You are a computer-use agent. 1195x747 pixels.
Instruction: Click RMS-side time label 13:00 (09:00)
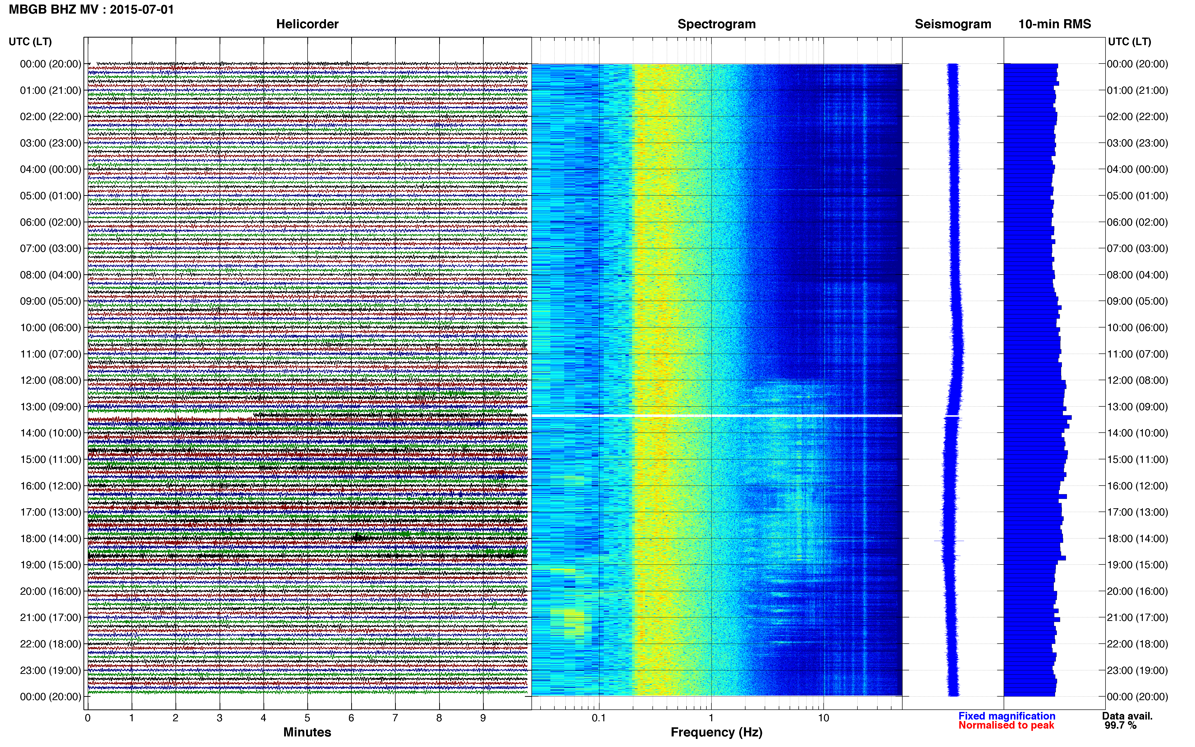(1137, 407)
